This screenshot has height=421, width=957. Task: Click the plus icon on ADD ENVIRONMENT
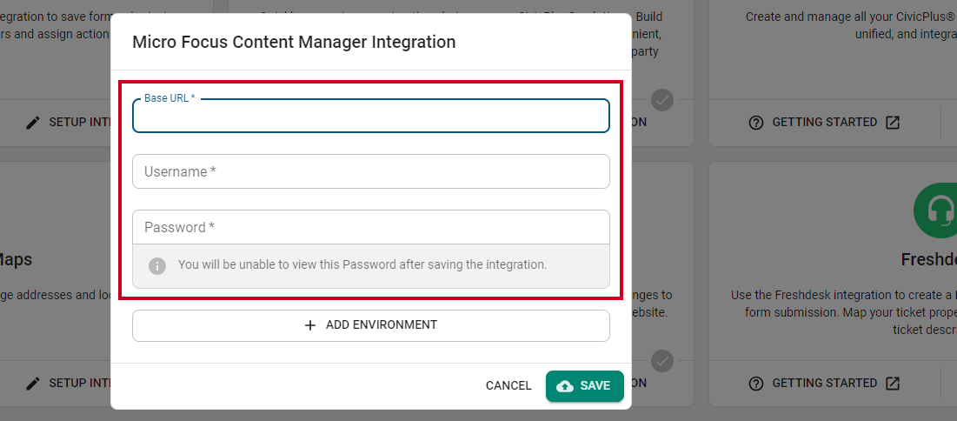(x=310, y=325)
